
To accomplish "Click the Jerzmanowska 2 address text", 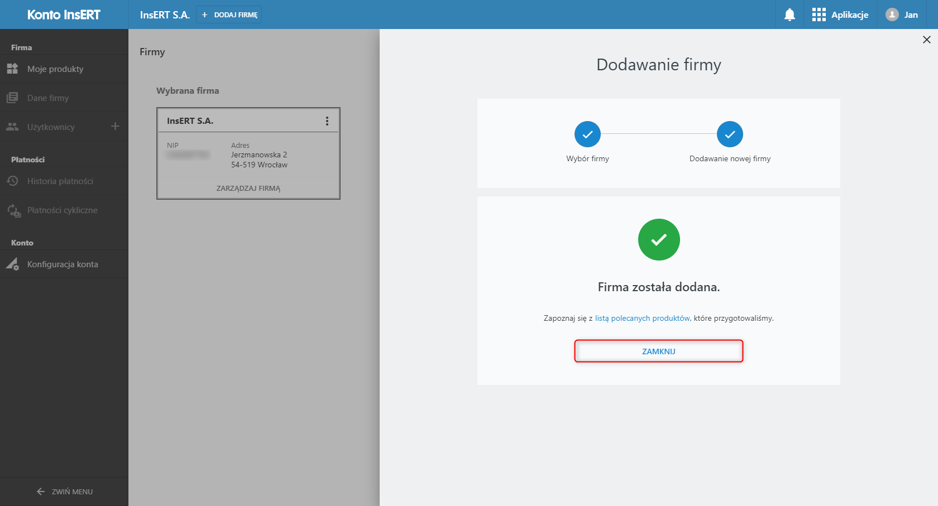I will coord(259,155).
